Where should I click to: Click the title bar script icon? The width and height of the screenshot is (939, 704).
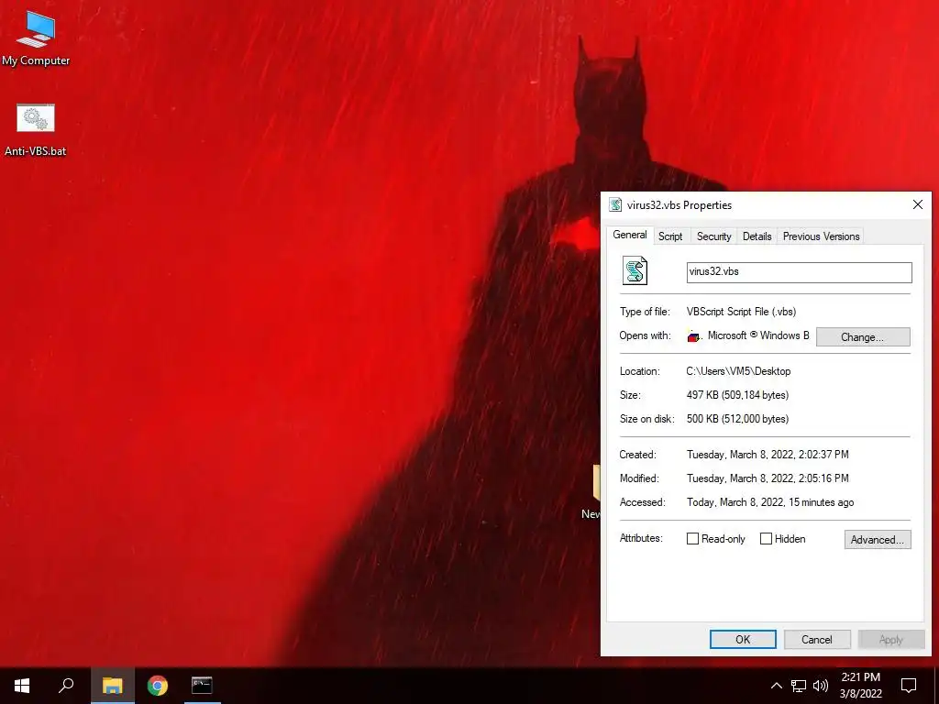[615, 204]
